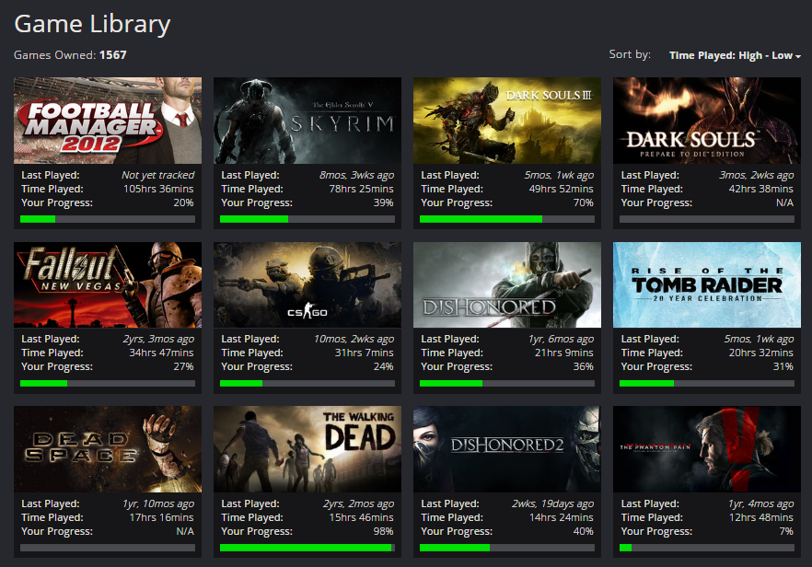Click the 98% progress bar under Walking Dead
Image resolution: width=812 pixels, height=567 pixels.
click(307, 548)
